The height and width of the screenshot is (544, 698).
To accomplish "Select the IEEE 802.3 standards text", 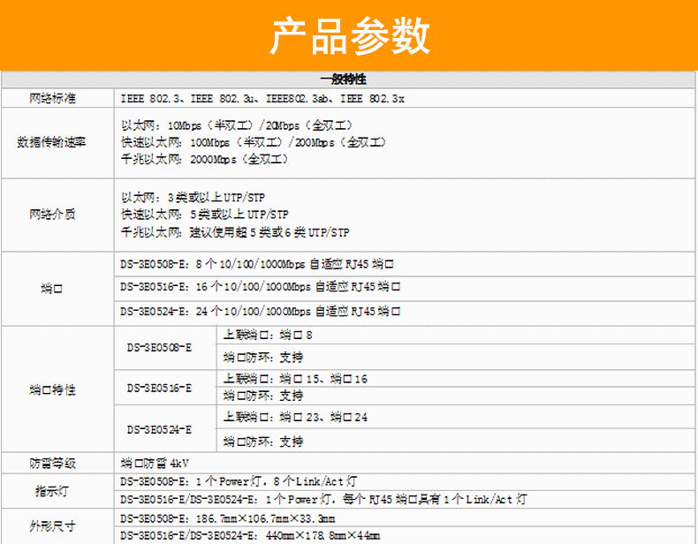I will (262, 99).
